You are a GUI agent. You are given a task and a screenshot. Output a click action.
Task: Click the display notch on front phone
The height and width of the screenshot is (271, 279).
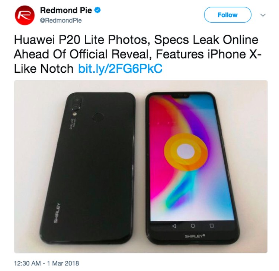point(180,96)
